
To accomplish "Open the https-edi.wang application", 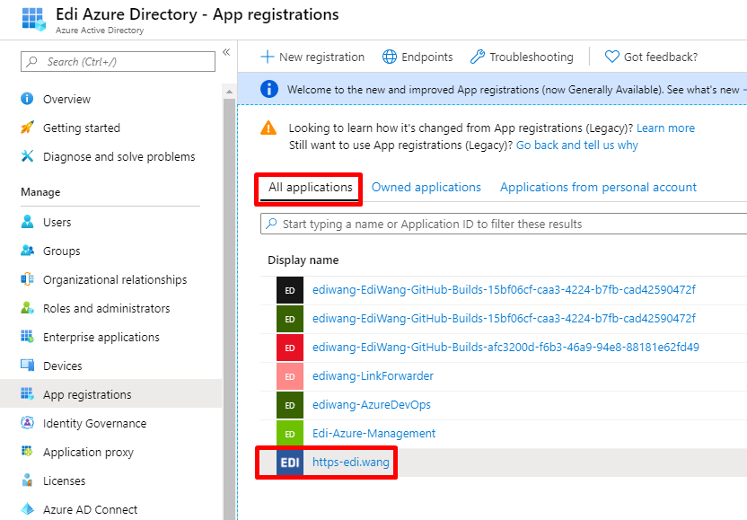I will tap(351, 463).
